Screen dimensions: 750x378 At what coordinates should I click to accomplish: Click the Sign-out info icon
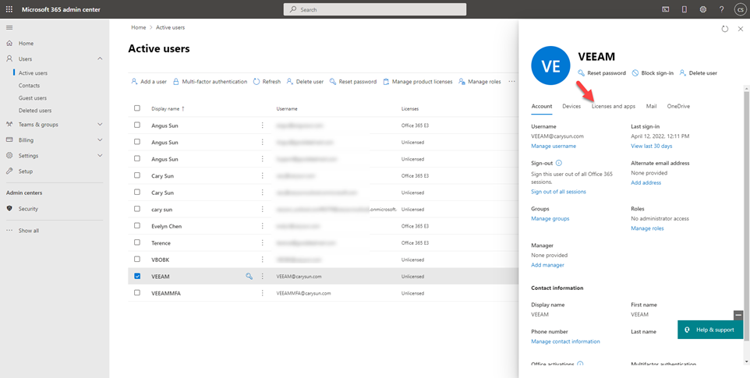point(559,163)
